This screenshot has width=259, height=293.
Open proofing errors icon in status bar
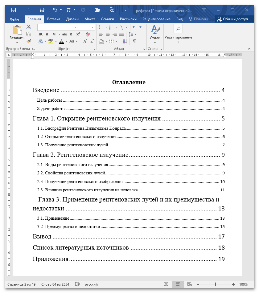pyautogui.click(x=77, y=284)
